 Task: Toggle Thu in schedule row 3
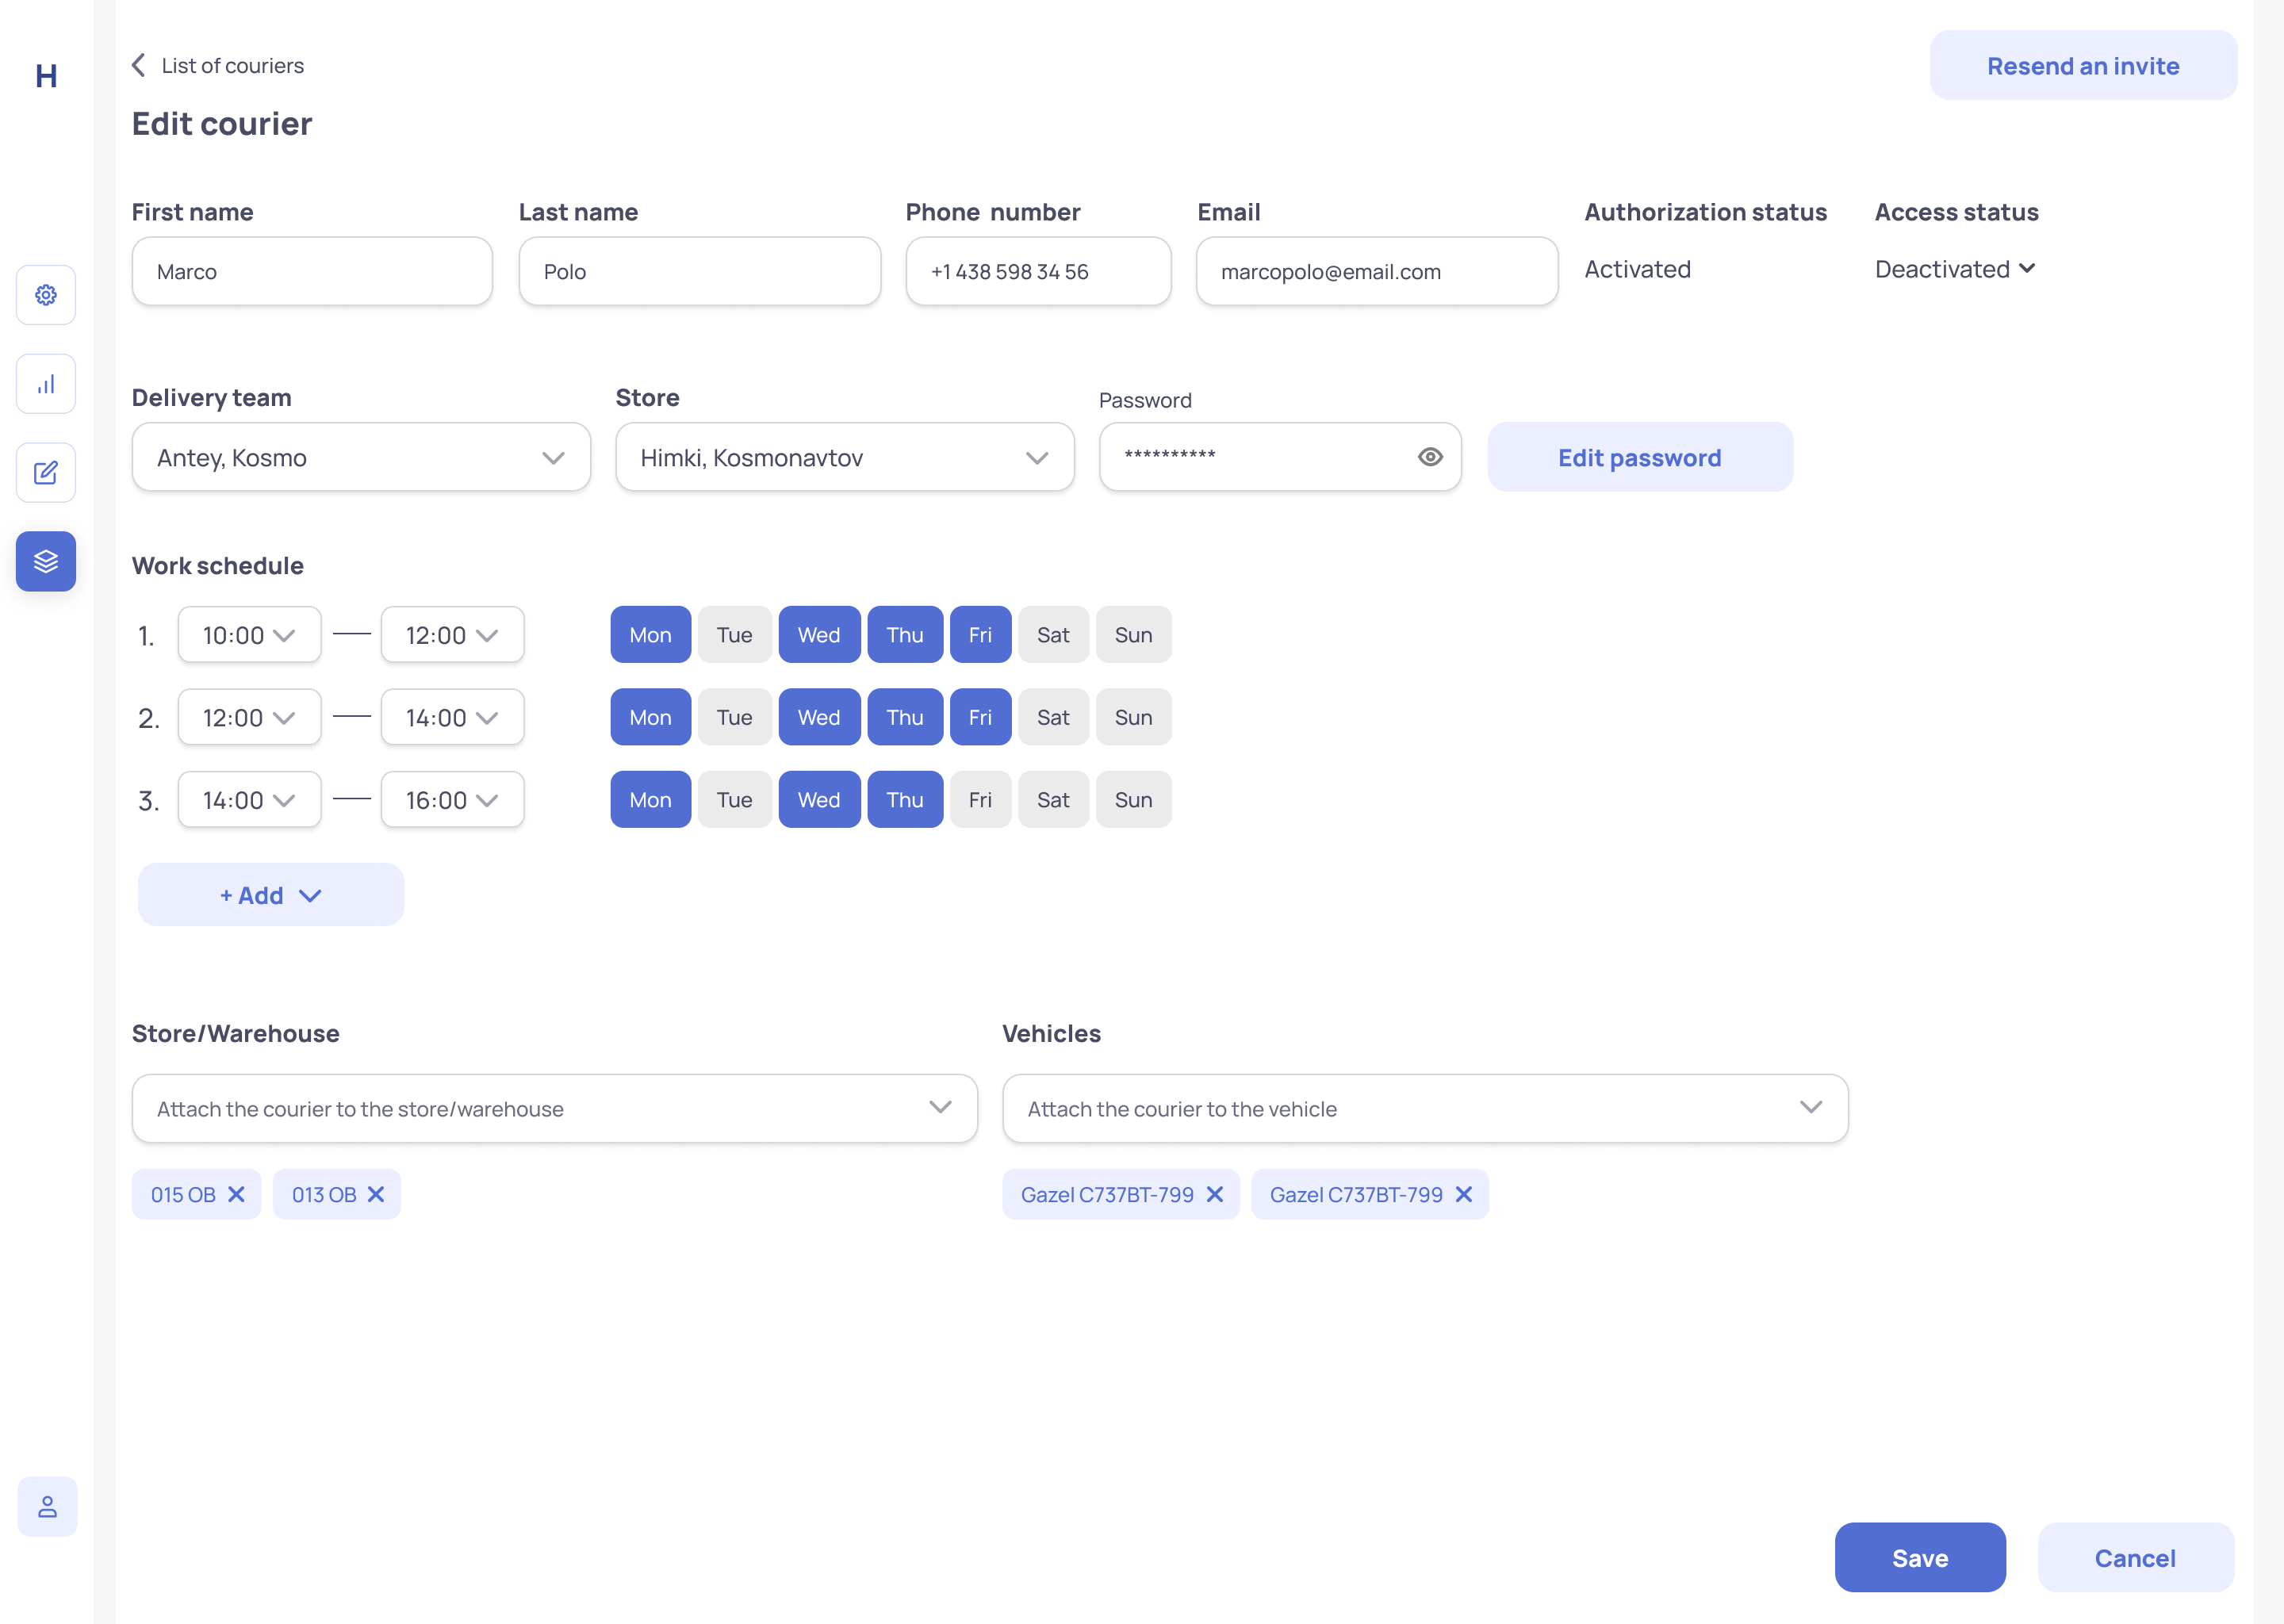point(905,799)
